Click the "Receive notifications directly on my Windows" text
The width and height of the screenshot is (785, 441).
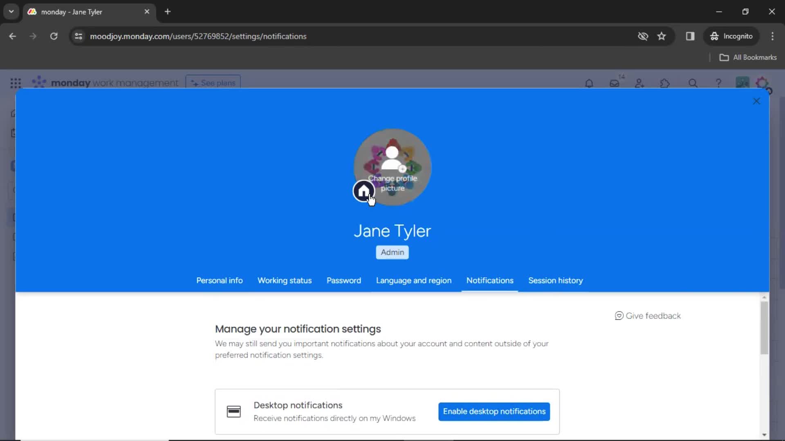[x=334, y=419]
